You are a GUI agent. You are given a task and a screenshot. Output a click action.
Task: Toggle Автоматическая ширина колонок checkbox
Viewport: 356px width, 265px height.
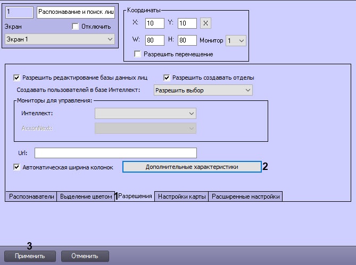[16, 167]
